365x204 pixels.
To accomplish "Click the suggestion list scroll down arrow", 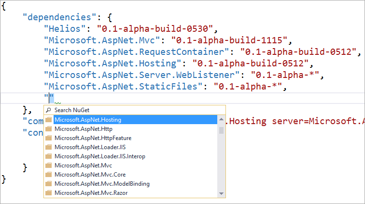I will 221,193.
